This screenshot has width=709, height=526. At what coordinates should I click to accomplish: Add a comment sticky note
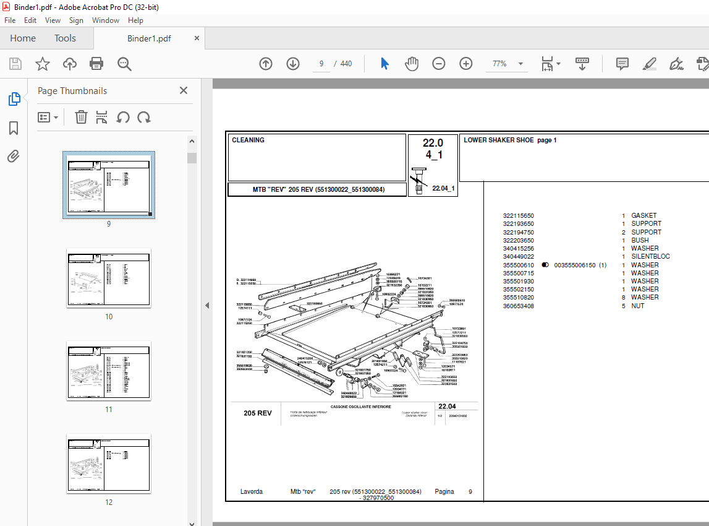[622, 64]
